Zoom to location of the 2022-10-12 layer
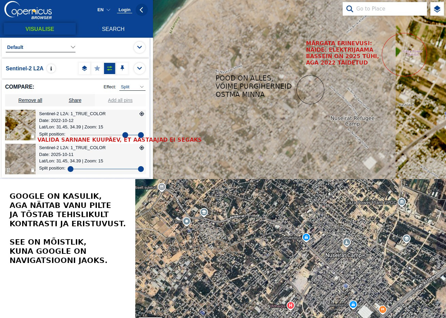The height and width of the screenshot is (318, 446). point(142,114)
